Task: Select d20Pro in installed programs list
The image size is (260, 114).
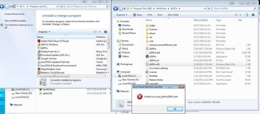Action: point(44,48)
